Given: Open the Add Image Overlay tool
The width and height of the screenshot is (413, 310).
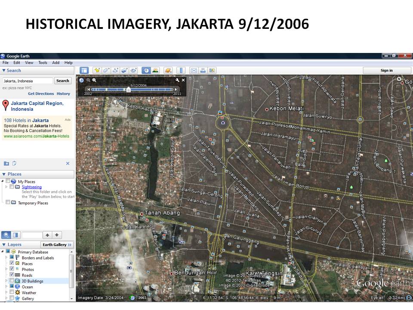Looking at the screenshot, I should (x=124, y=70).
